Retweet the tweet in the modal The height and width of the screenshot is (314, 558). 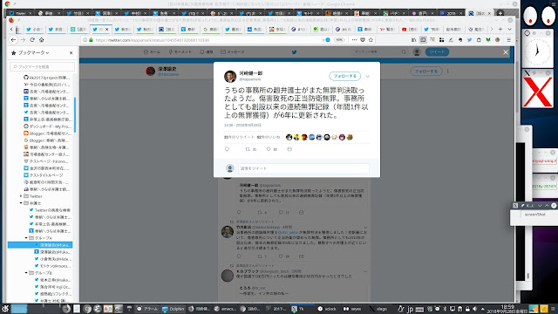tap(248, 149)
